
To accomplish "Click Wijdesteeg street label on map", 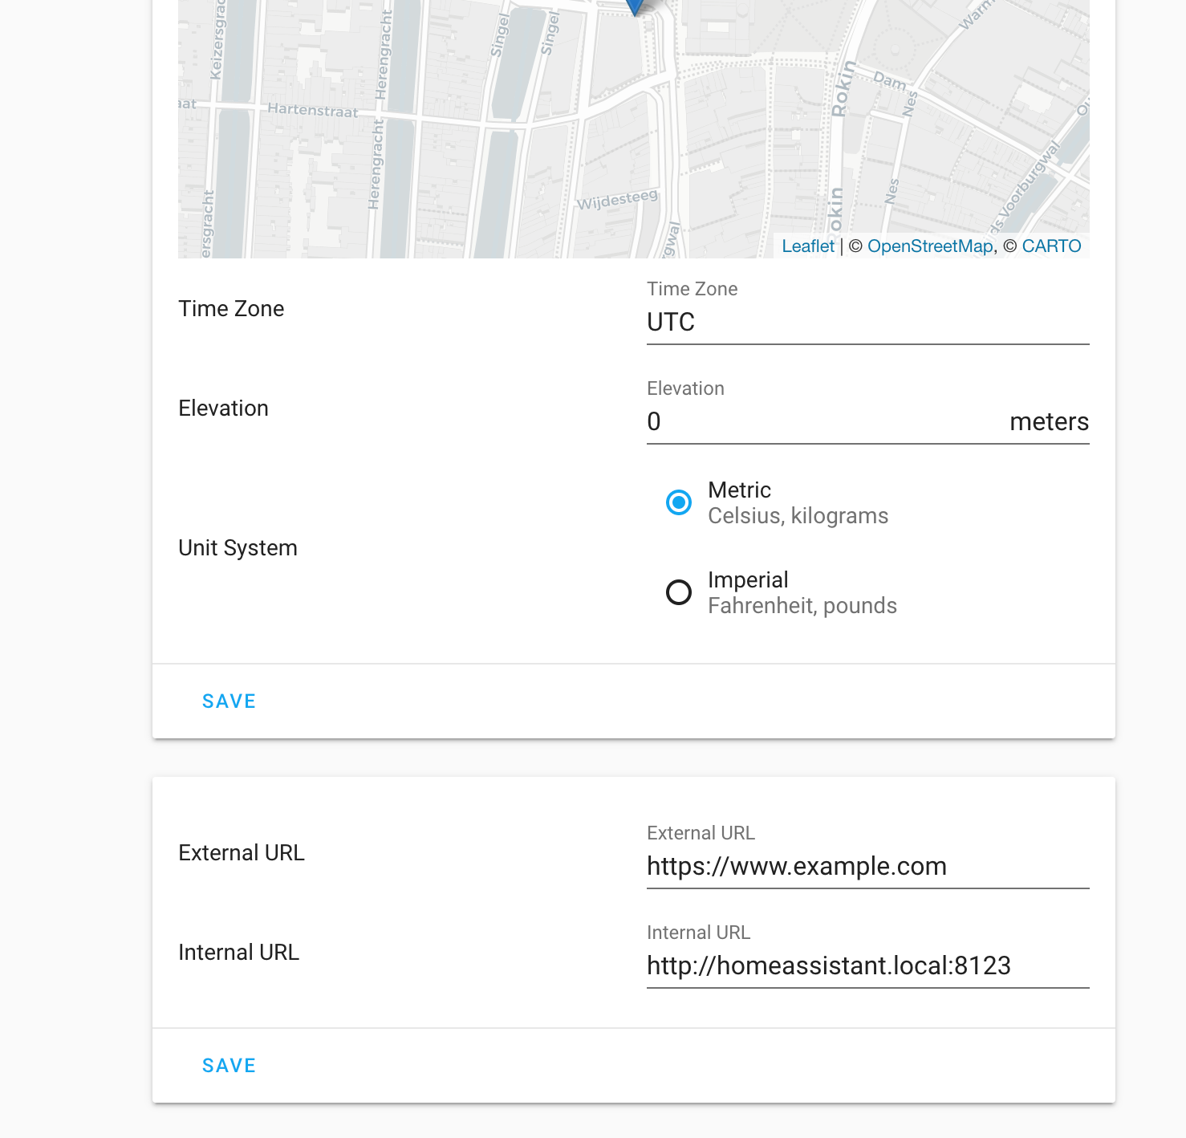I will 618,200.
